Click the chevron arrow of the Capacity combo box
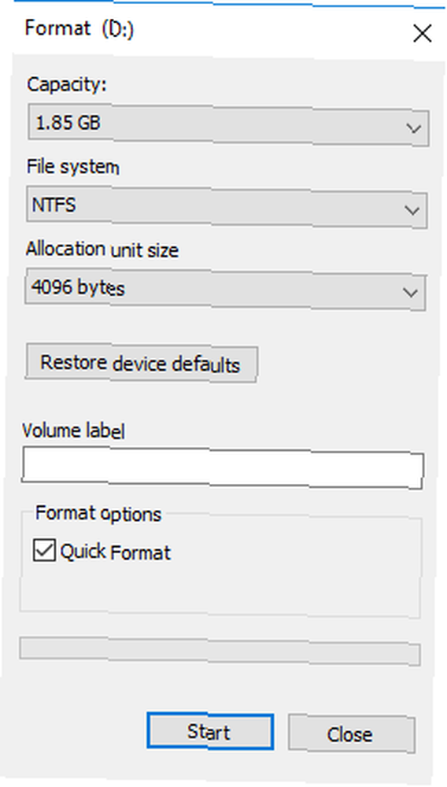 point(414,128)
